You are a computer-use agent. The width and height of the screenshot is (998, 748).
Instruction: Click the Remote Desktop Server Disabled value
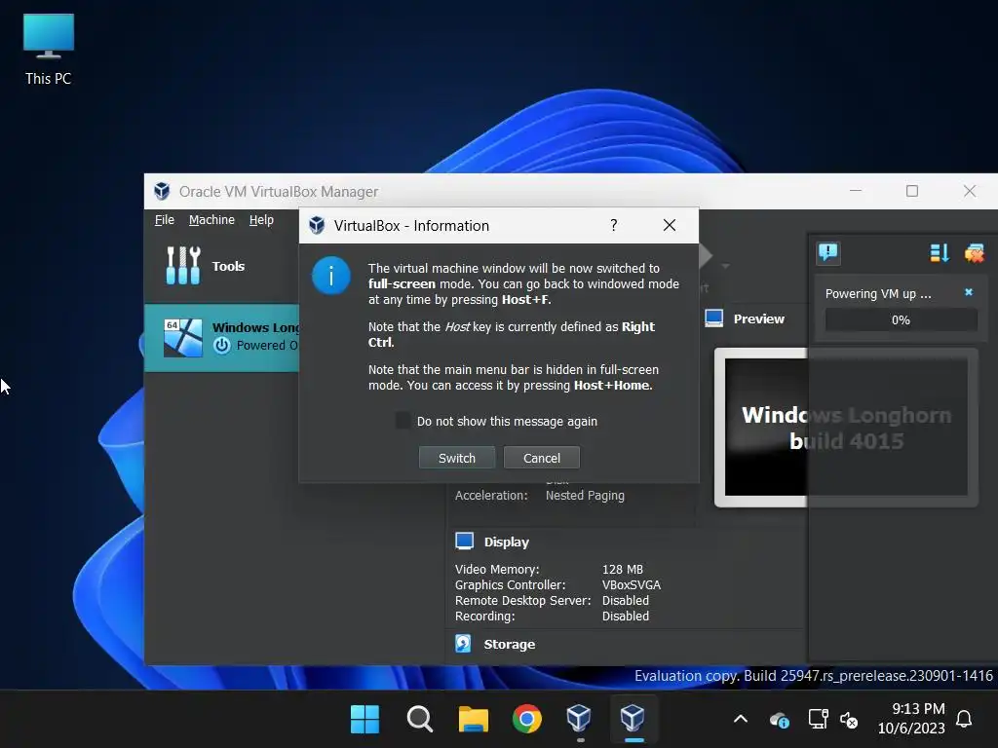pos(626,600)
